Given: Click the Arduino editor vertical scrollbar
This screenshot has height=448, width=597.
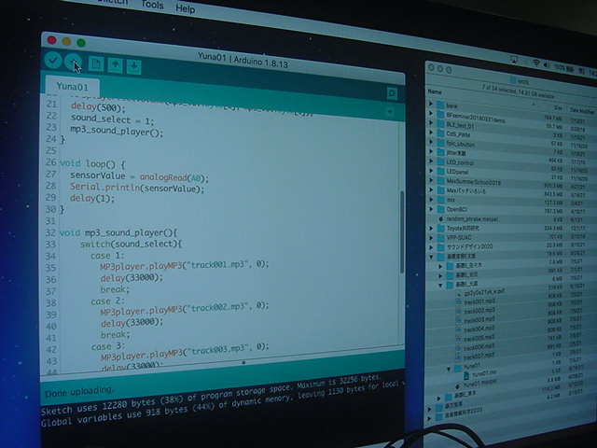Looking at the screenshot, I should [x=402, y=231].
